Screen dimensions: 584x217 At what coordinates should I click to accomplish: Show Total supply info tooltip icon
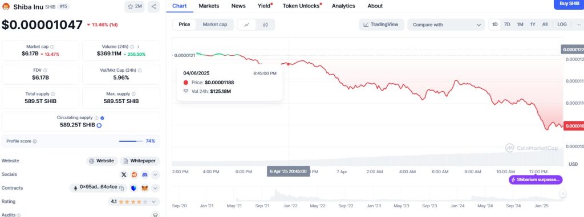(x=53, y=94)
